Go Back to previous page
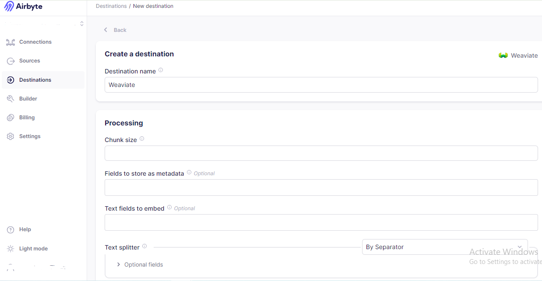This screenshot has height=281, width=542. point(115,30)
